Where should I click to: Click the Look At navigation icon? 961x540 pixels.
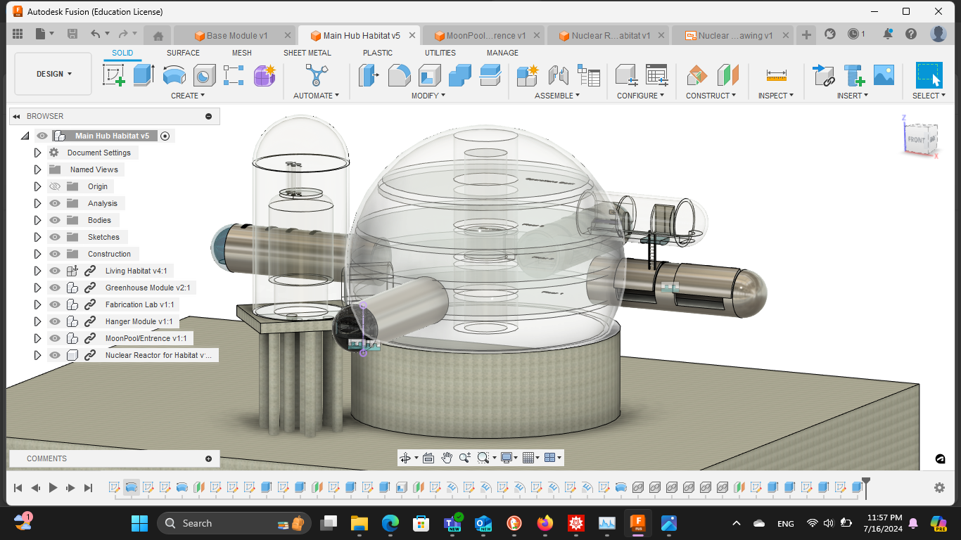click(428, 458)
